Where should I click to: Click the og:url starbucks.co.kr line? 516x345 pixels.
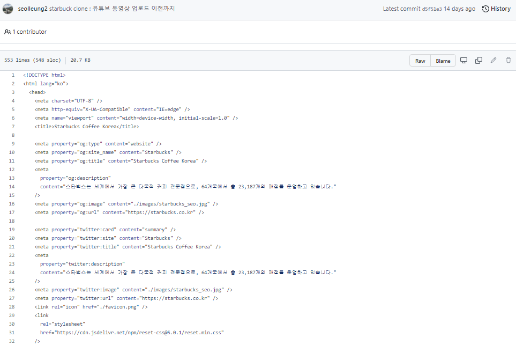pyautogui.click(x=119, y=212)
